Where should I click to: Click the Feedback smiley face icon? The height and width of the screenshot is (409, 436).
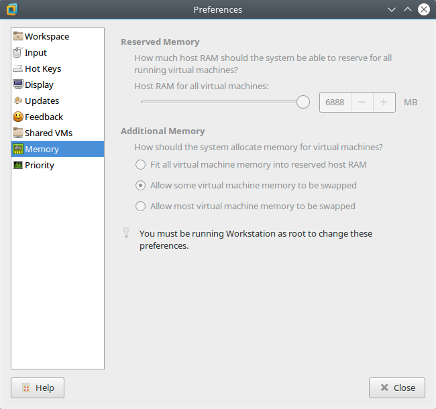tap(18, 117)
